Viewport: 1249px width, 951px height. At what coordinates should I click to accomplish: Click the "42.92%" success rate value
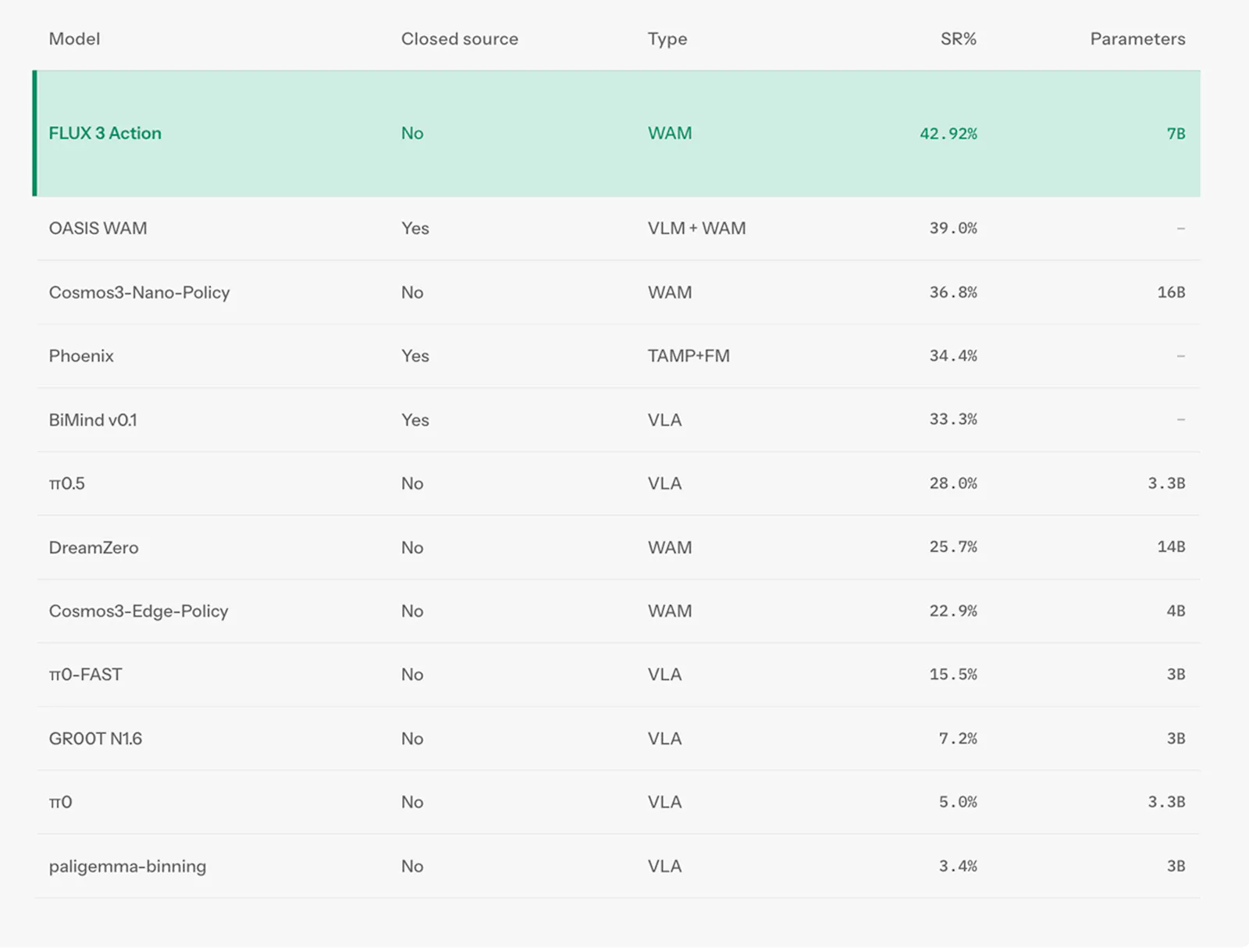click(948, 134)
